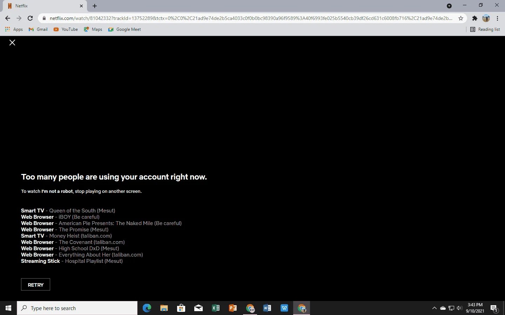Click 'Web Browser - The Promise (Mesut)'

point(65,230)
